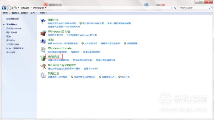Viewport: 214px width, 120px height.
Task: Click 查看已安装的更新 link
Action: click(92, 52)
